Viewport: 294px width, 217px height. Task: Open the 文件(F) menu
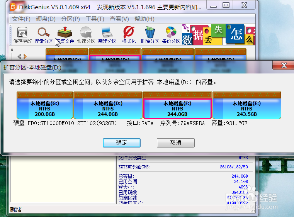21,19
